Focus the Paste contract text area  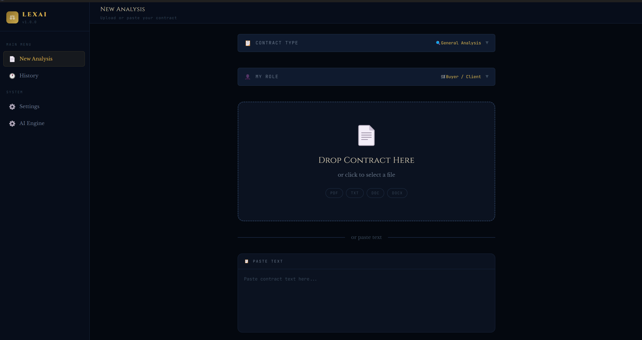click(x=366, y=300)
